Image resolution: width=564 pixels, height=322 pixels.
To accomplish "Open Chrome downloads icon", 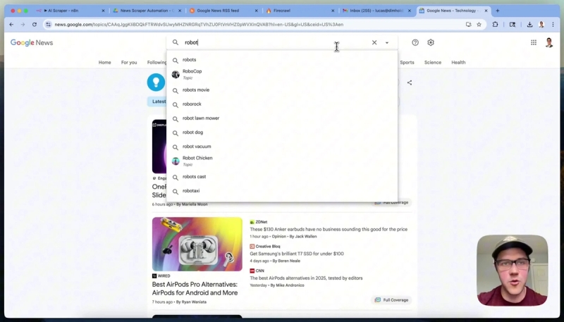I will [529, 25].
